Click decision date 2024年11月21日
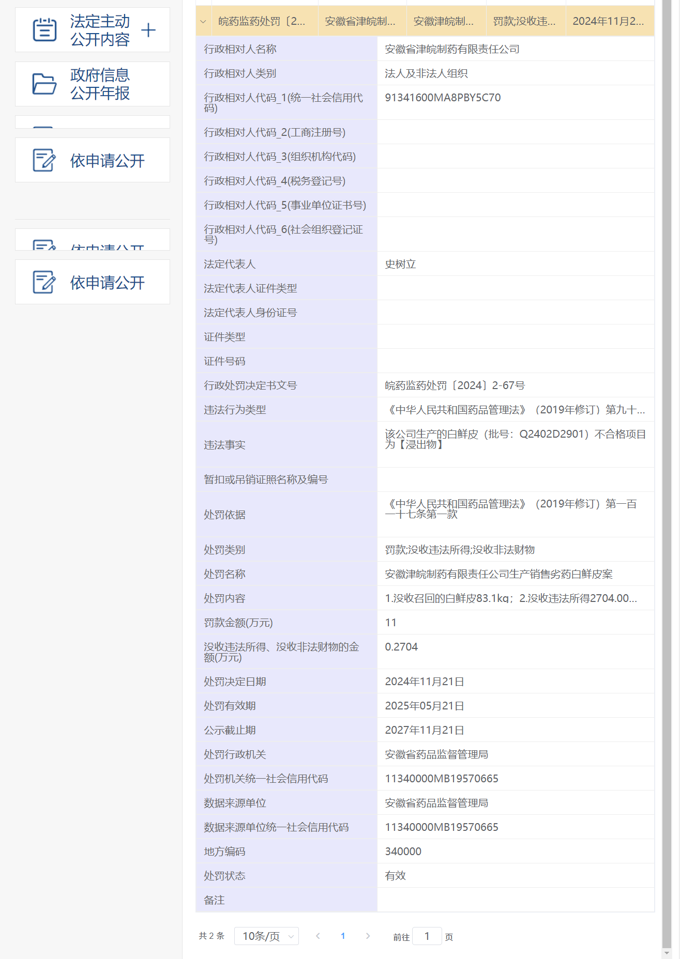680x959 pixels. coord(424,682)
